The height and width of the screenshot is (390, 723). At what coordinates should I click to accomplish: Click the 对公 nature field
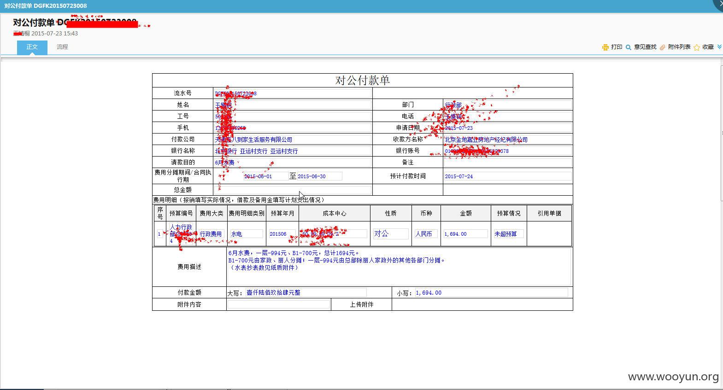(x=391, y=234)
